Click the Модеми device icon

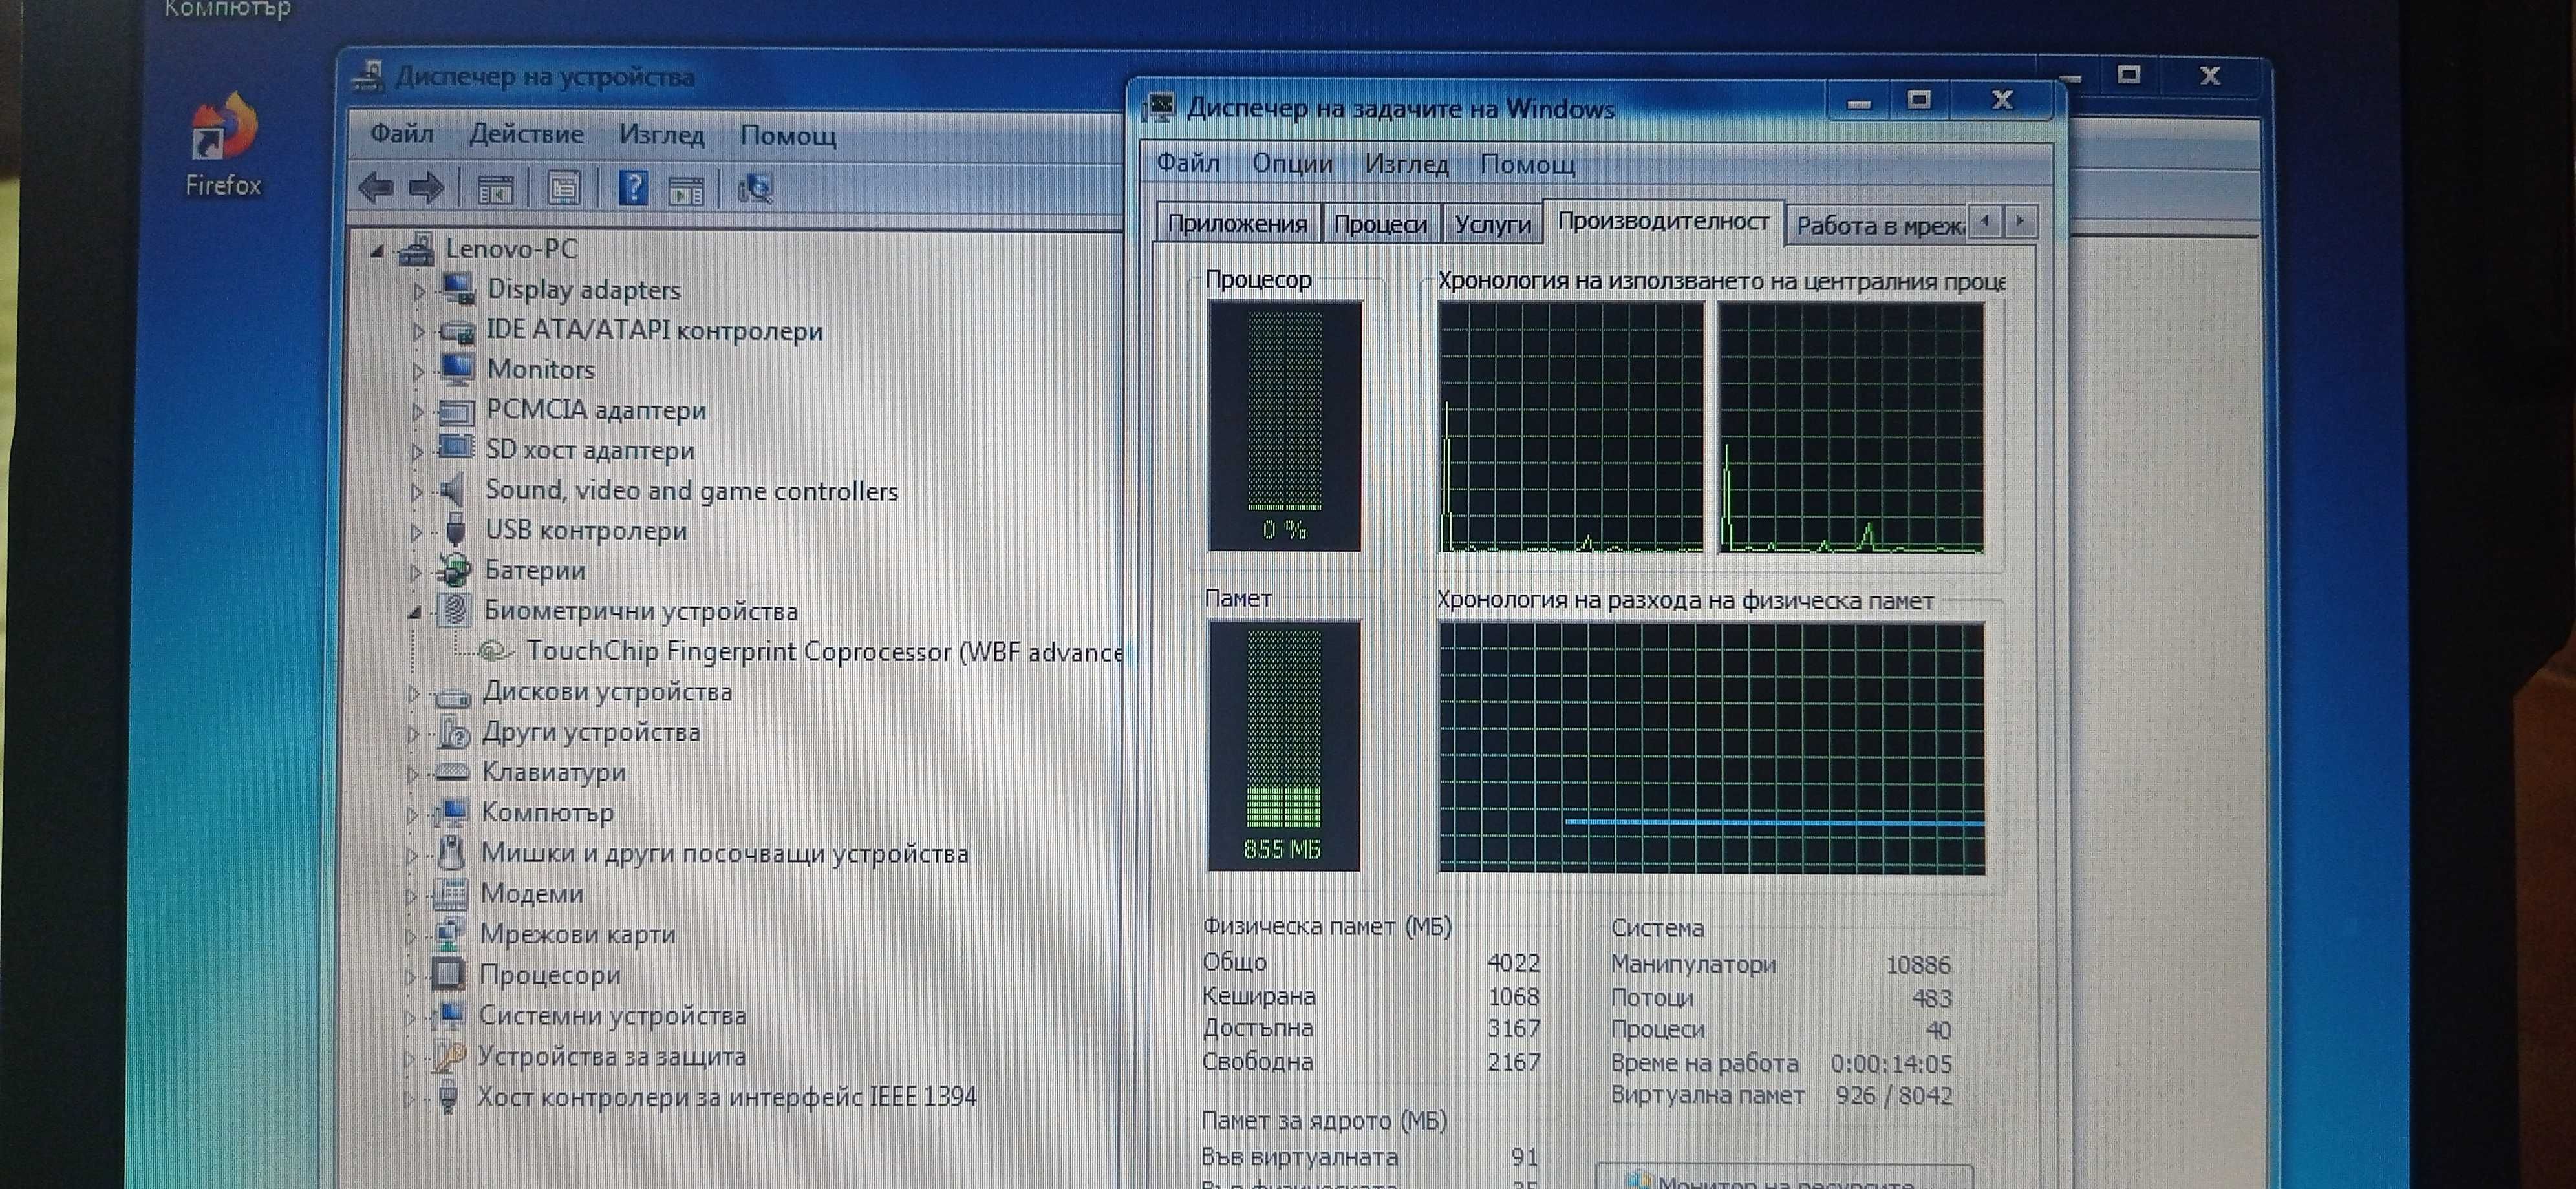[450, 893]
